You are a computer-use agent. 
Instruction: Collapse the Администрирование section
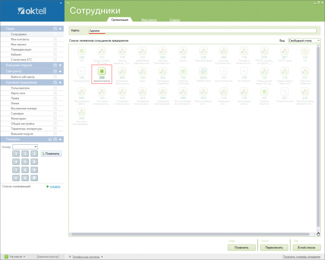pyautogui.click(x=60, y=83)
